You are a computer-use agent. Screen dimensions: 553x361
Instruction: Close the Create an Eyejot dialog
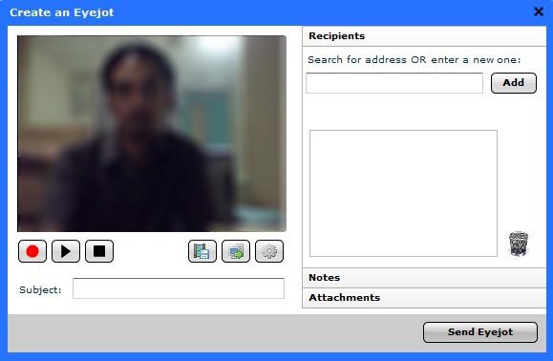click(x=539, y=12)
